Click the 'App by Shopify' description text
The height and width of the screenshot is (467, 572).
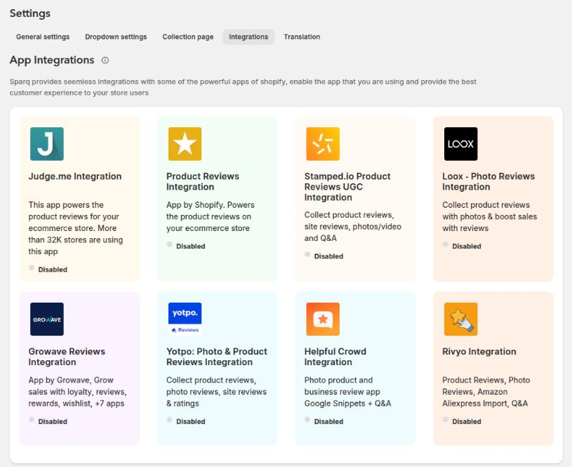pos(211,216)
